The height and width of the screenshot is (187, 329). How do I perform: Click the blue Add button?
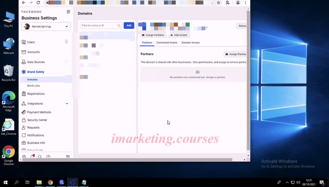pyautogui.click(x=129, y=25)
